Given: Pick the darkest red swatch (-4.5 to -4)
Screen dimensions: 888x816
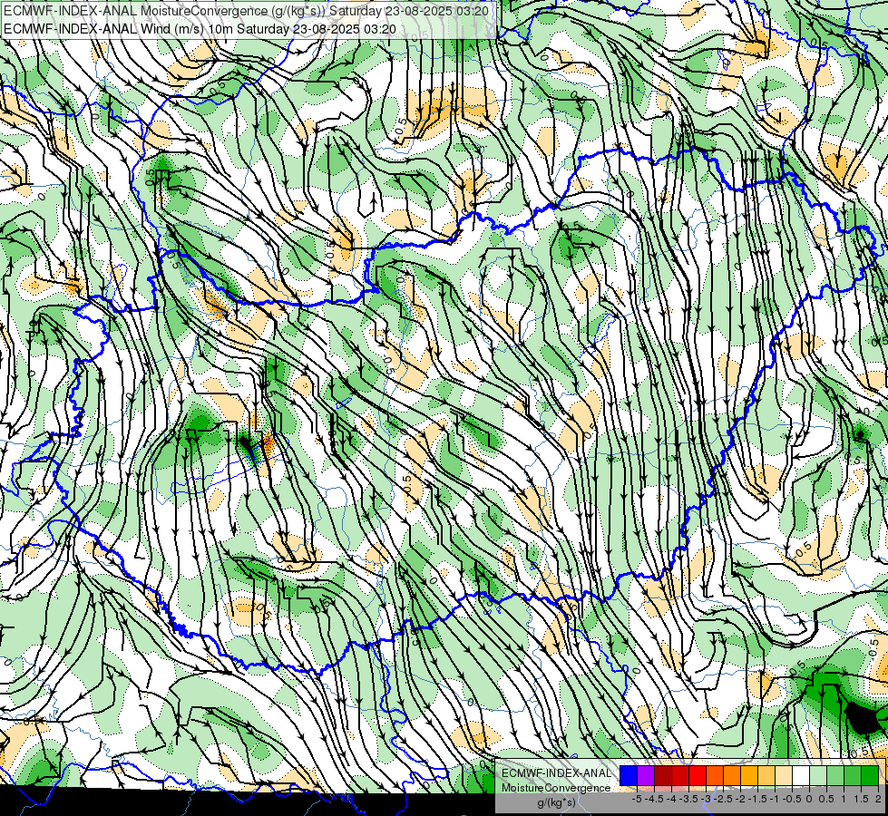Looking at the screenshot, I should point(663,776).
